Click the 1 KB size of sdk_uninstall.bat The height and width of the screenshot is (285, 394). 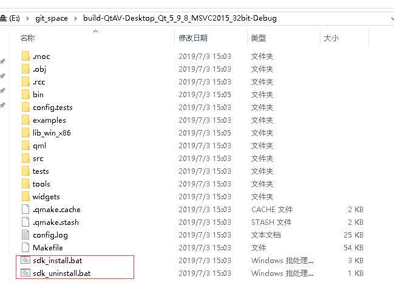point(356,273)
